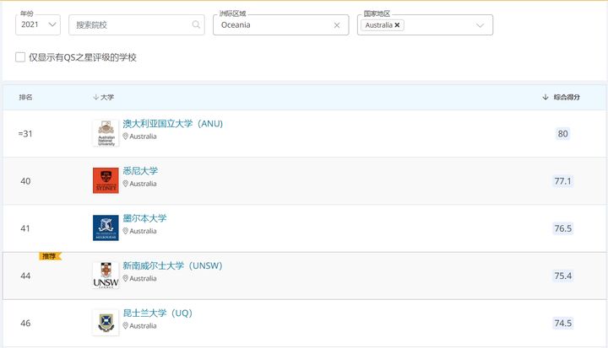
Task: Open Australian National University (ANU) link
Action: (173, 124)
